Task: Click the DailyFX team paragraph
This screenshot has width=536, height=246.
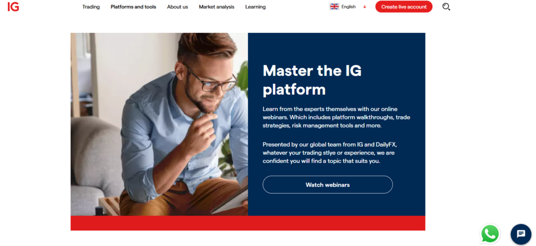Action: (329, 153)
